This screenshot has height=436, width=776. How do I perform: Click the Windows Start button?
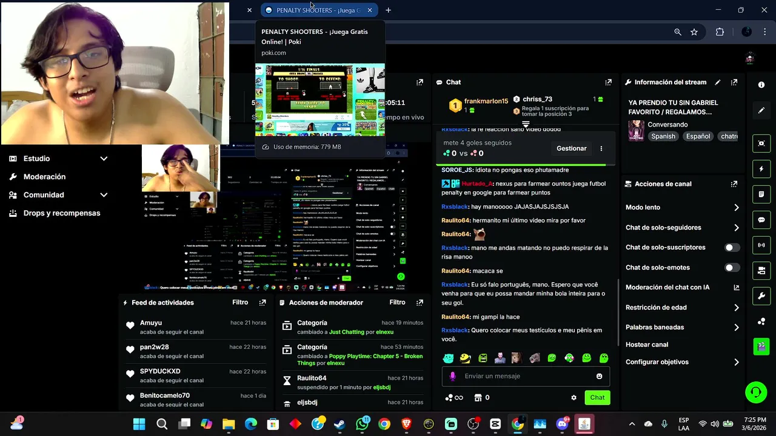(139, 424)
